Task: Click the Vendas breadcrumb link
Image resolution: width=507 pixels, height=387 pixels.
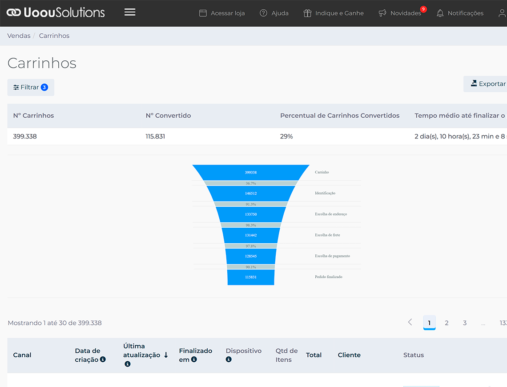Action: pyautogui.click(x=19, y=36)
